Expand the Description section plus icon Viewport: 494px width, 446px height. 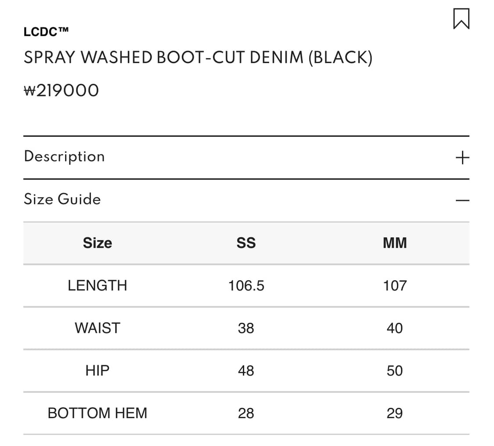462,157
